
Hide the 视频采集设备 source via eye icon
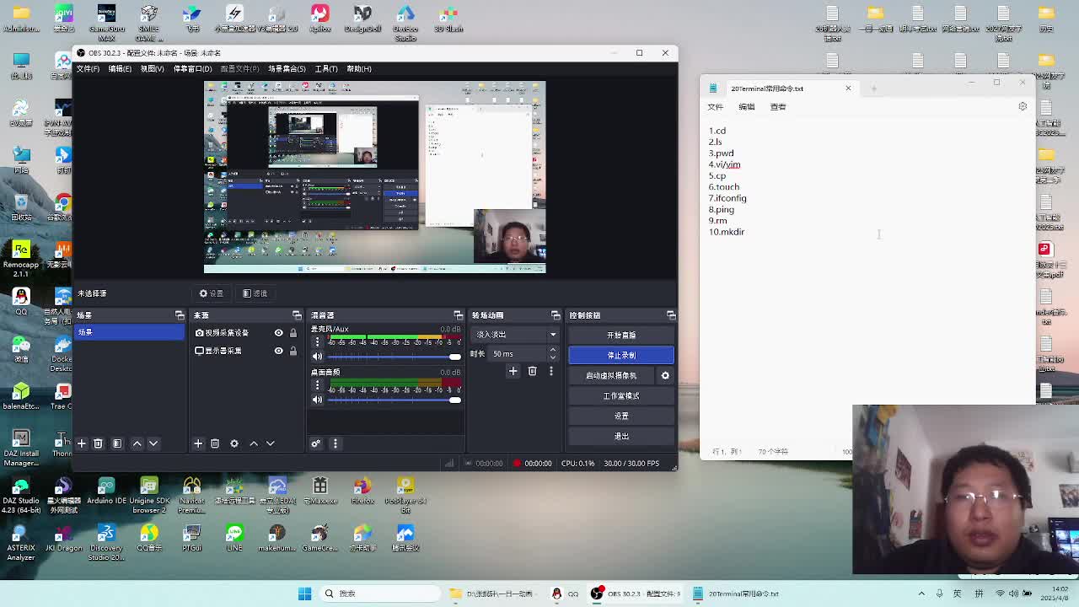click(278, 333)
